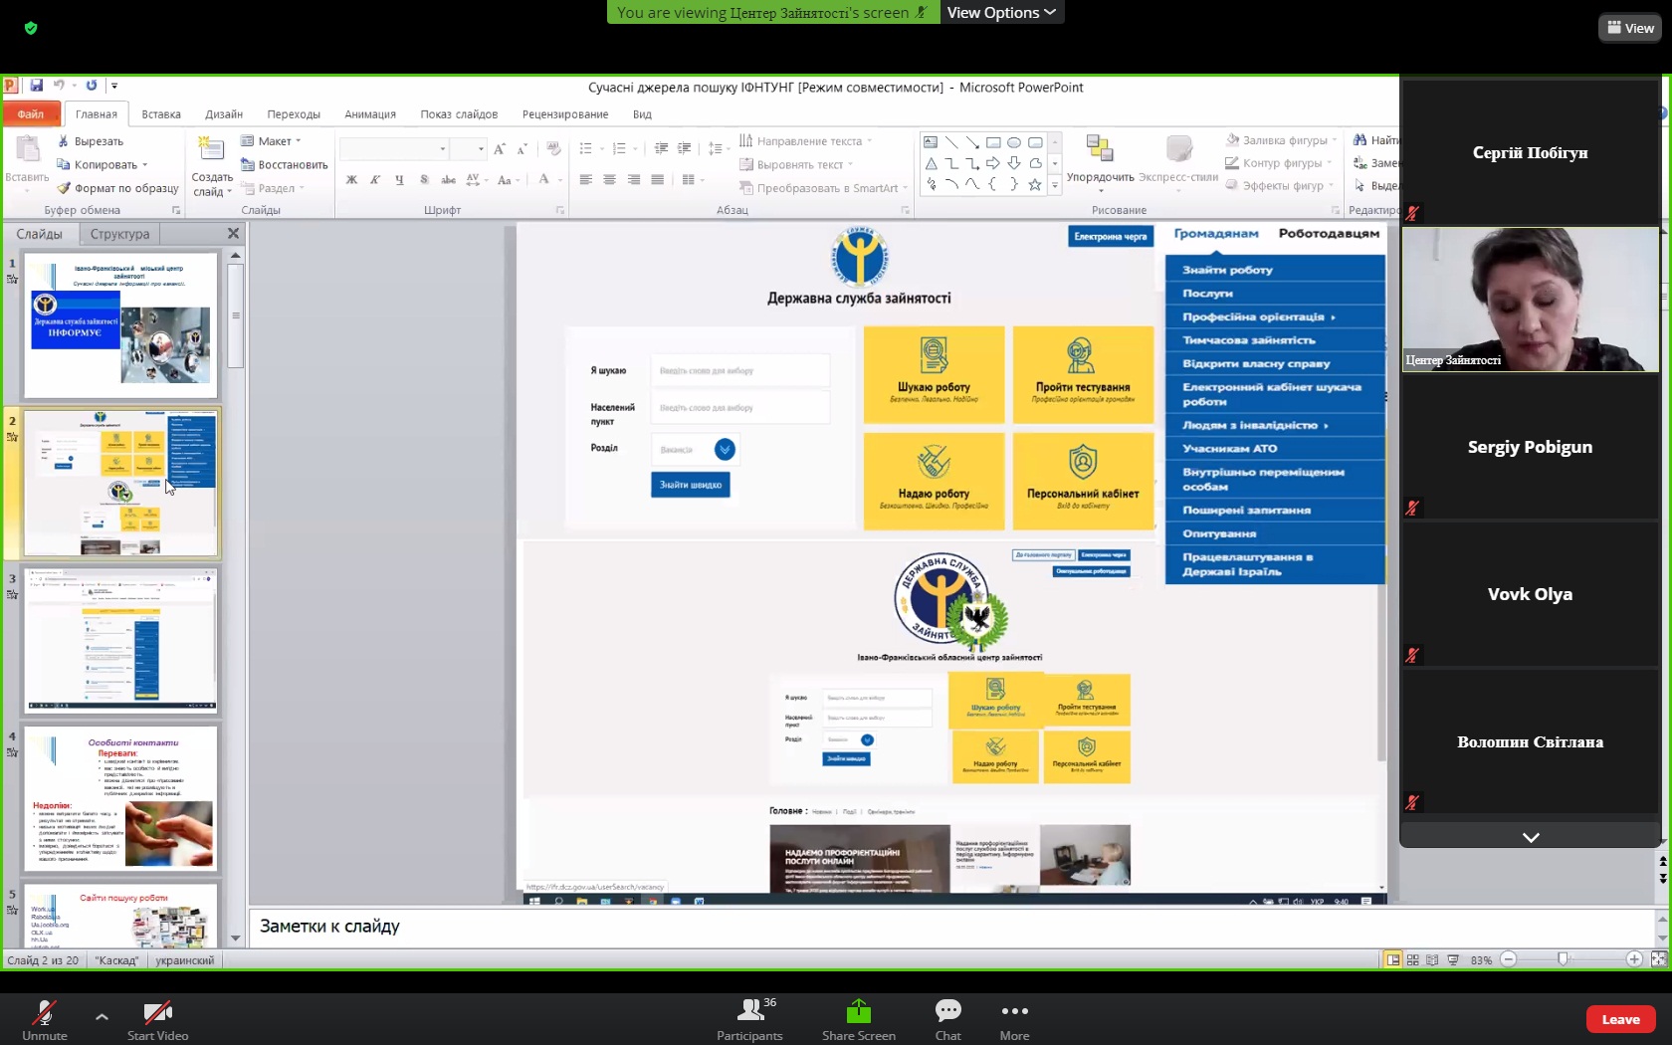Open the Participants list
Viewport: 1672px width, 1045px height.
pyautogui.click(x=749, y=1012)
